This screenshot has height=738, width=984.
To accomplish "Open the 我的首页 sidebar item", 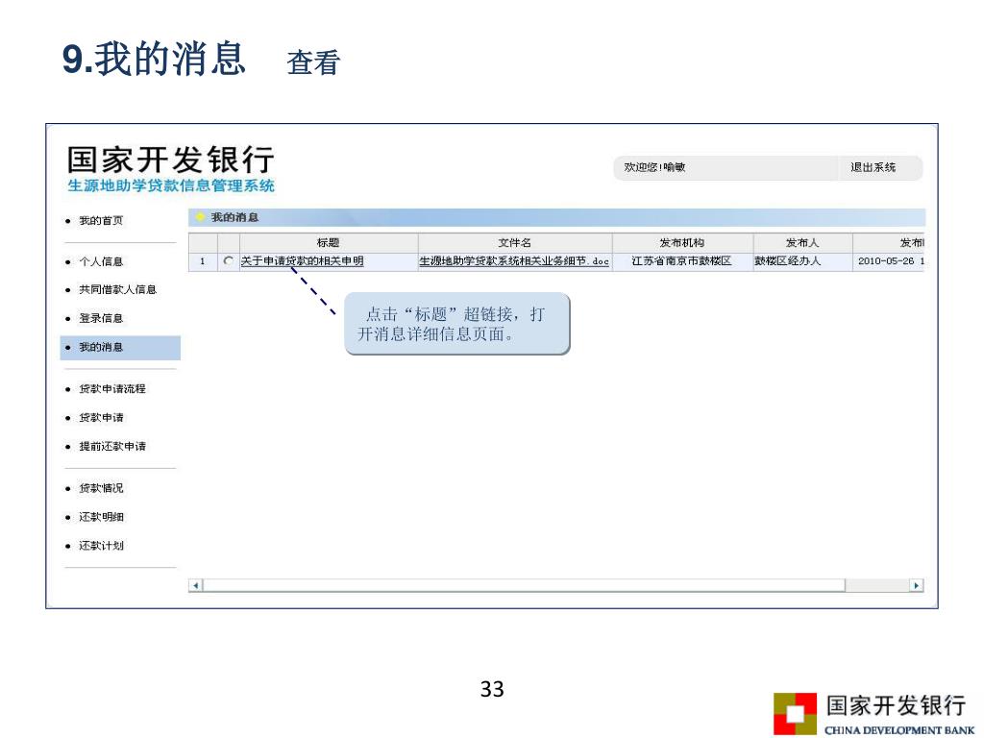I will pyautogui.click(x=100, y=221).
